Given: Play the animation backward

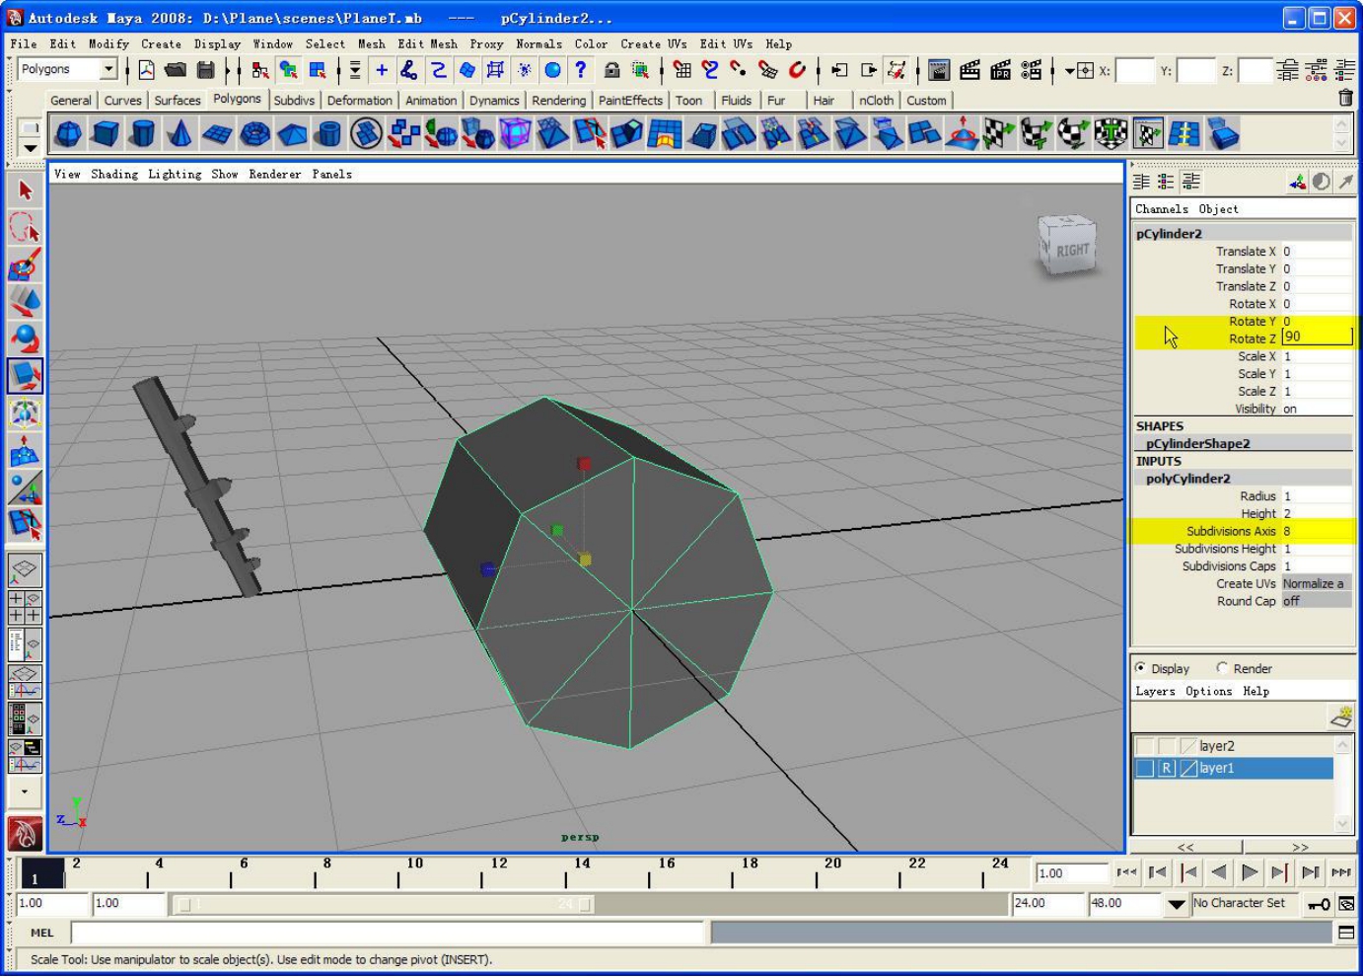Looking at the screenshot, I should (1219, 872).
